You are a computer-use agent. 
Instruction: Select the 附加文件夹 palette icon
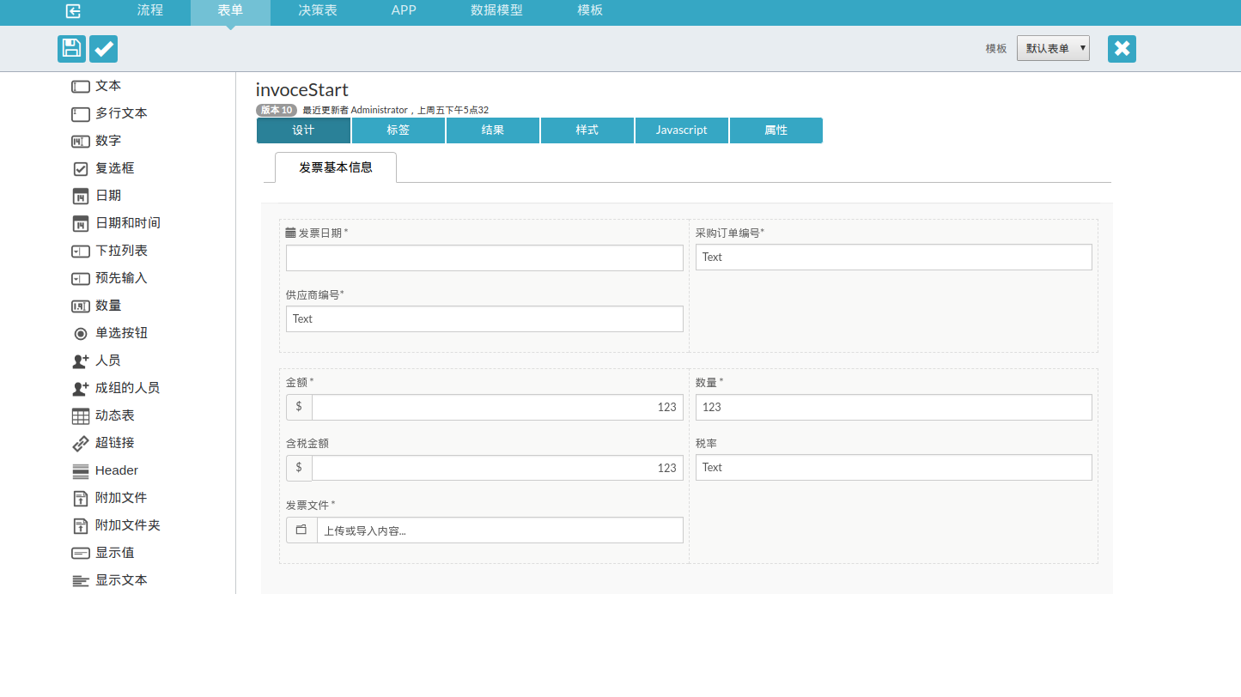pos(81,526)
